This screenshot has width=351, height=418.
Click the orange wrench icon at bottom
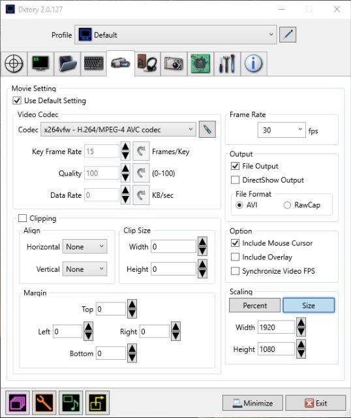pos(44,402)
